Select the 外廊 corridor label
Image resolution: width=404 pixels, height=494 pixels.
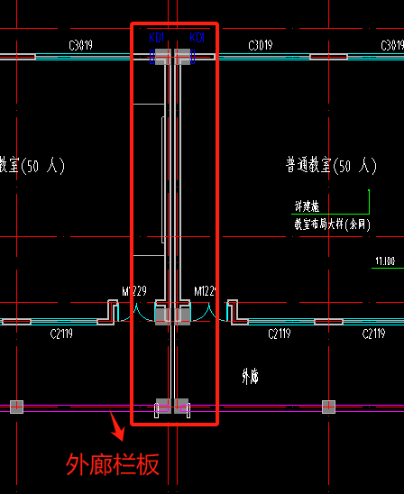point(250,376)
